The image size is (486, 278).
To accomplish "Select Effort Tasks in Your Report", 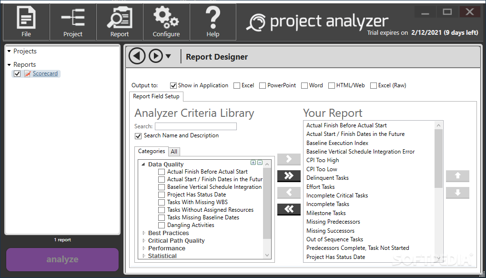I will [321, 187].
